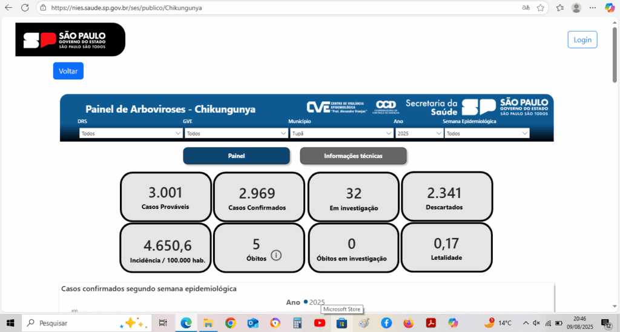Open the GVE dropdown

(236, 133)
